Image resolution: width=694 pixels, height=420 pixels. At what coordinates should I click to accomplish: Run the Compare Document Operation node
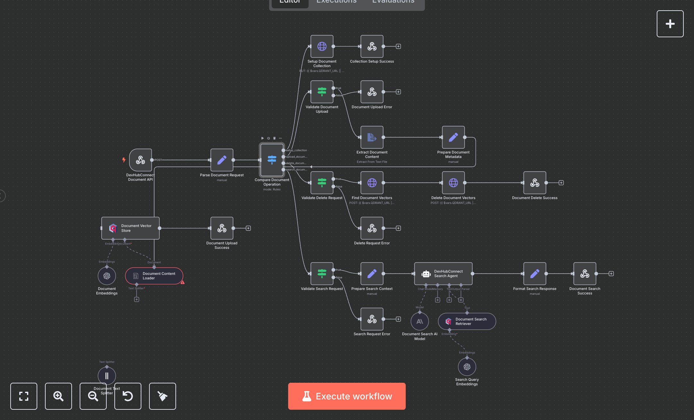coord(262,138)
